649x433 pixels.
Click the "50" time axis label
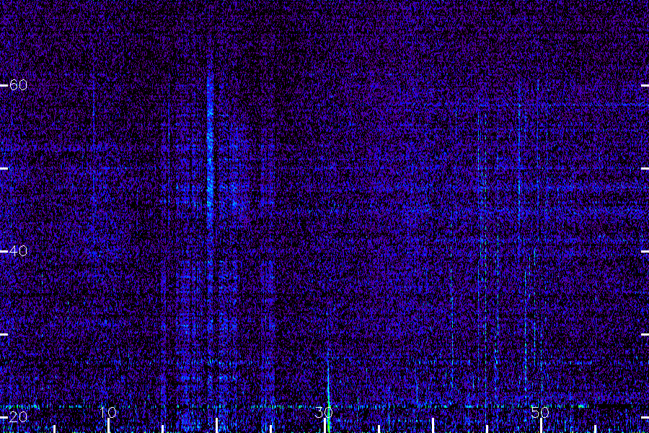539,412
